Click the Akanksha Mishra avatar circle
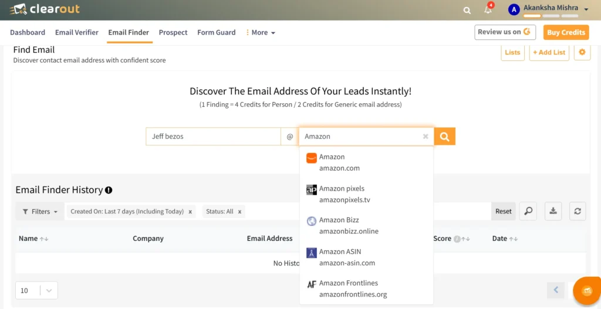The height and width of the screenshot is (309, 601). (x=514, y=9)
